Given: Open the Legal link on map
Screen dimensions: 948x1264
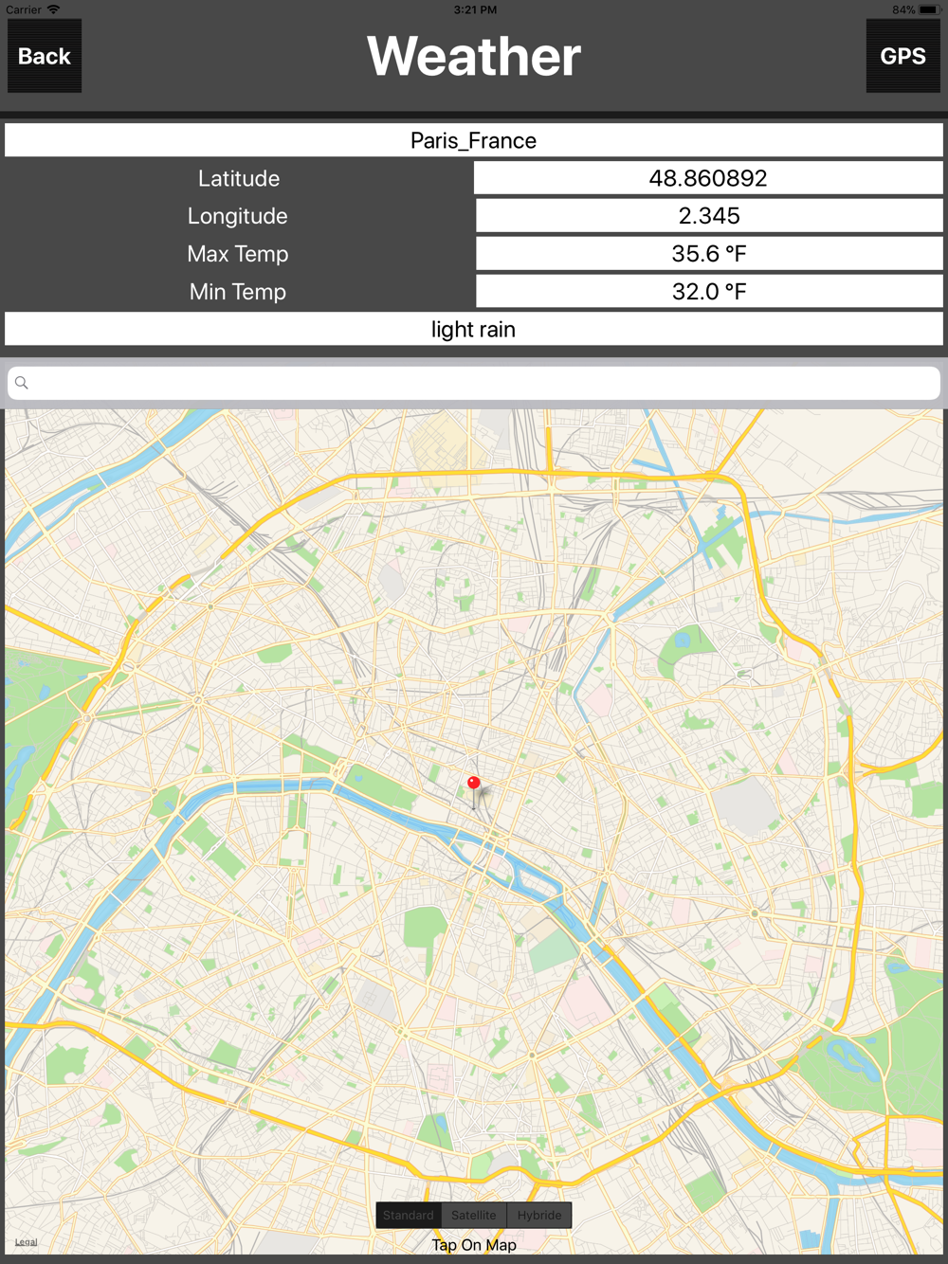Looking at the screenshot, I should click(27, 1241).
